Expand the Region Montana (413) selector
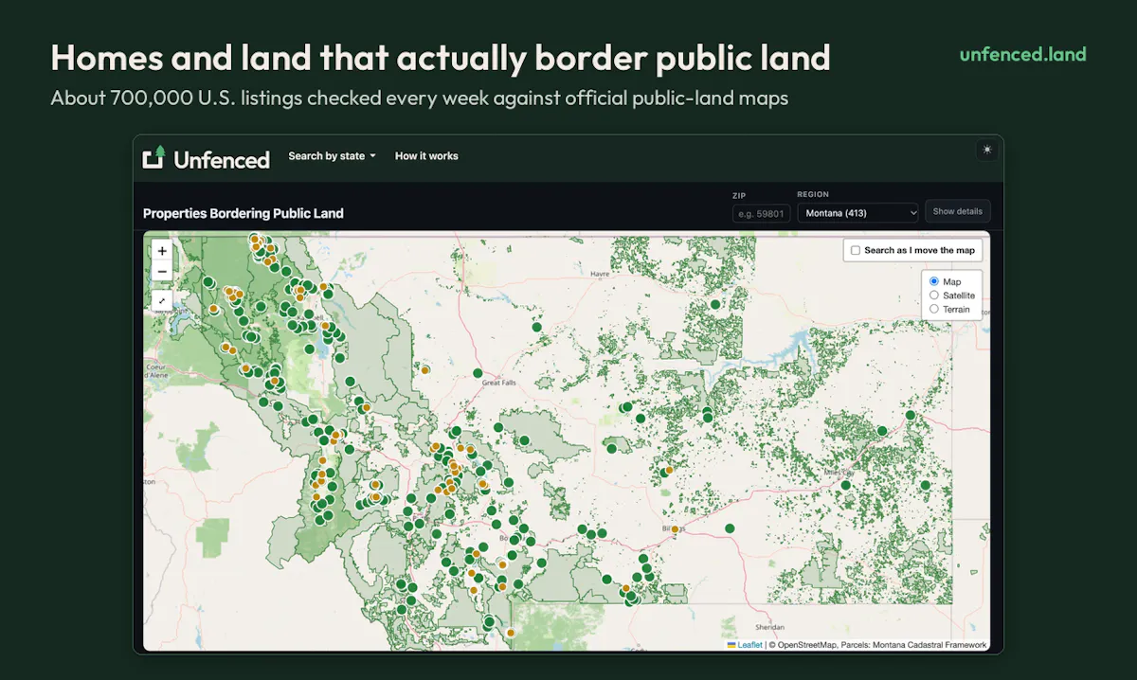 858,213
